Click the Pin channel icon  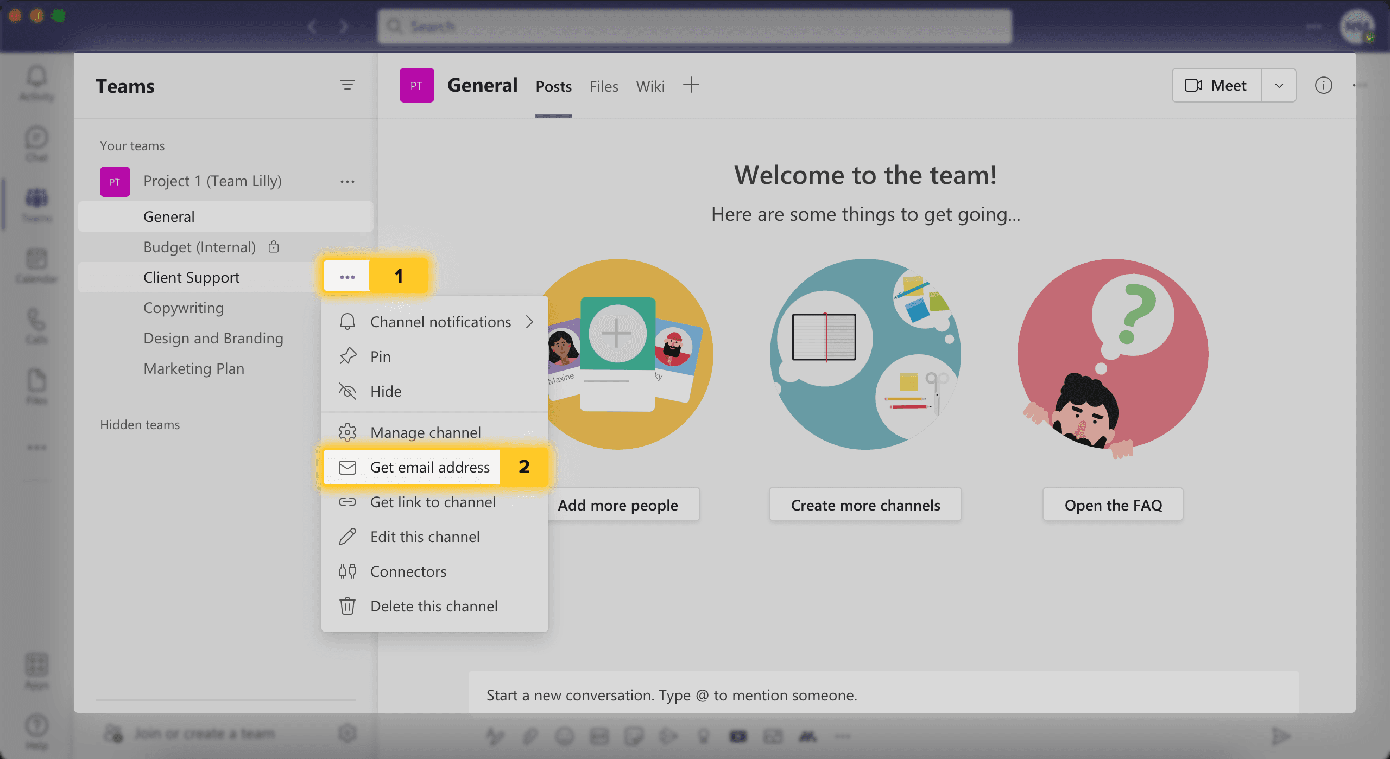tap(347, 355)
